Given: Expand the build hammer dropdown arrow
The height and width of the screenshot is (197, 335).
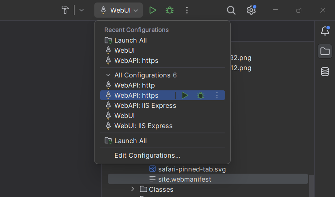Looking at the screenshot, I should tap(82, 10).
